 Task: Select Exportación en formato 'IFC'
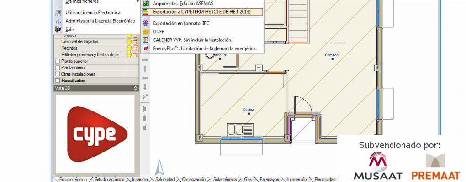tap(181, 23)
